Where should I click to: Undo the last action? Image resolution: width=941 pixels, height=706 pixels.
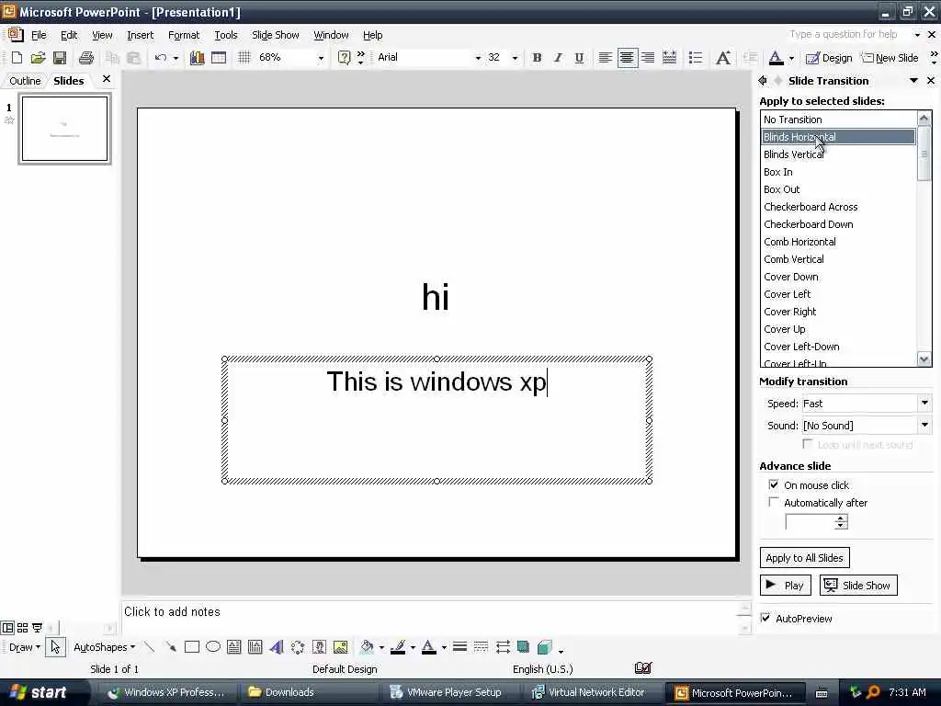160,58
